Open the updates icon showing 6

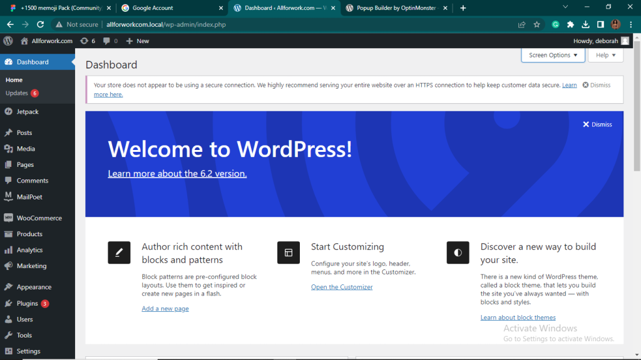tap(85, 41)
